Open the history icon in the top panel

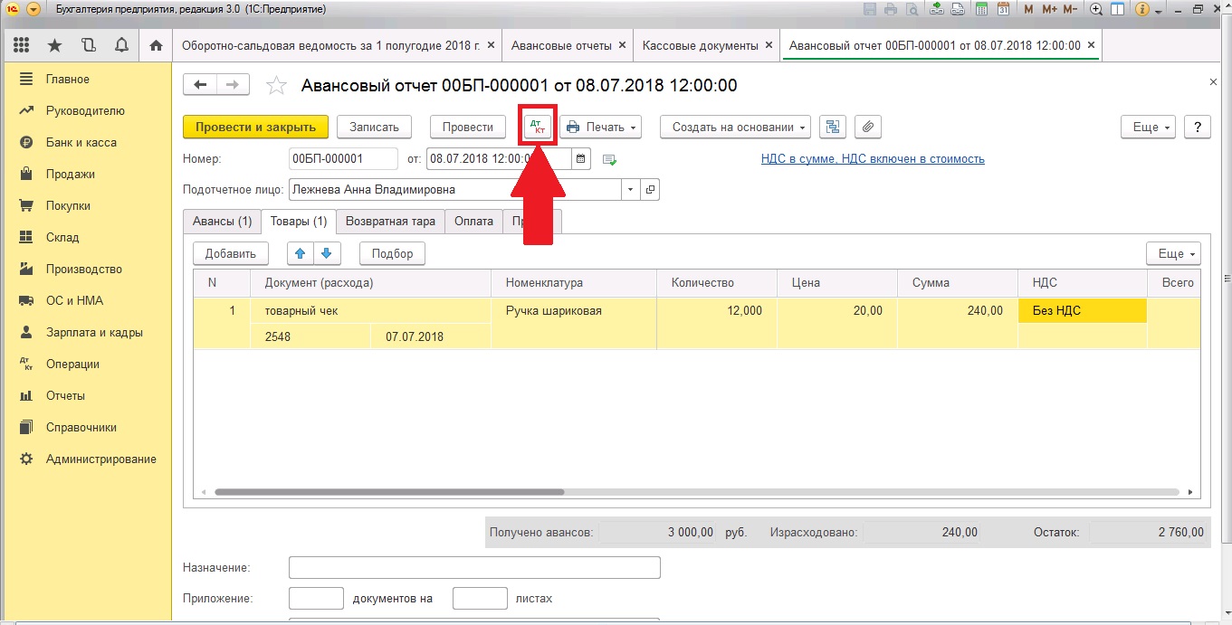click(x=88, y=45)
